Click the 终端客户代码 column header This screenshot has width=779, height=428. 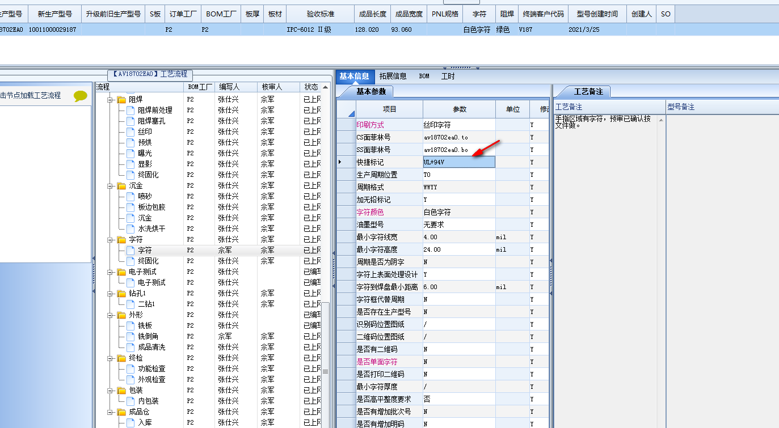click(543, 14)
